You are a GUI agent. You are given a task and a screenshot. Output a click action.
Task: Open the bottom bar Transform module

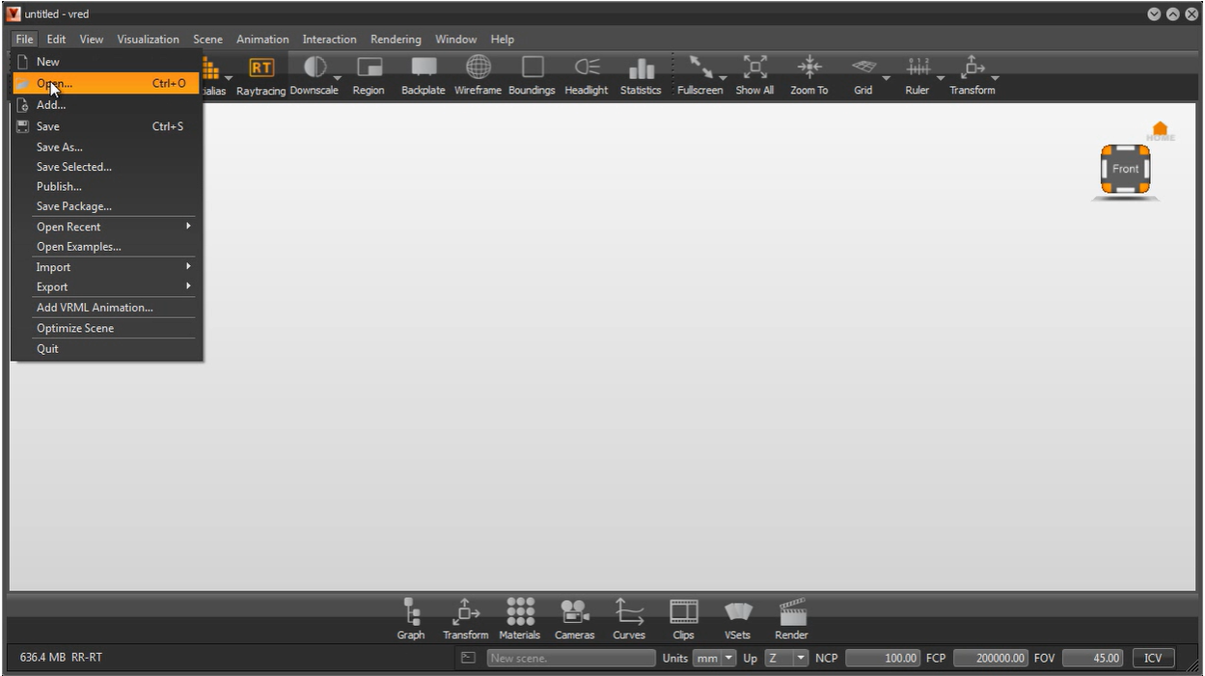click(x=465, y=611)
